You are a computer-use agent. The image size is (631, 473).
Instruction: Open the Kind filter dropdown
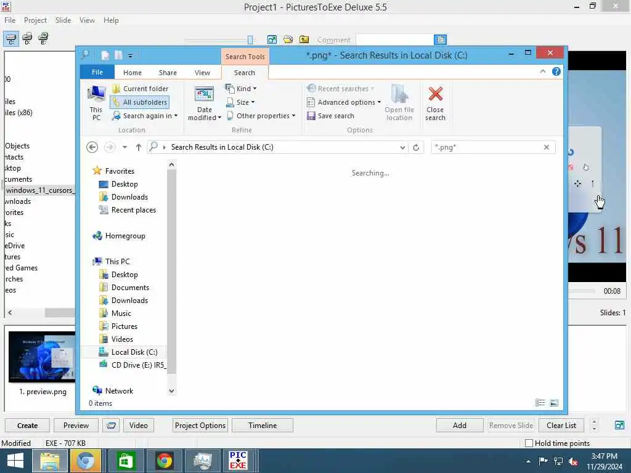point(241,89)
